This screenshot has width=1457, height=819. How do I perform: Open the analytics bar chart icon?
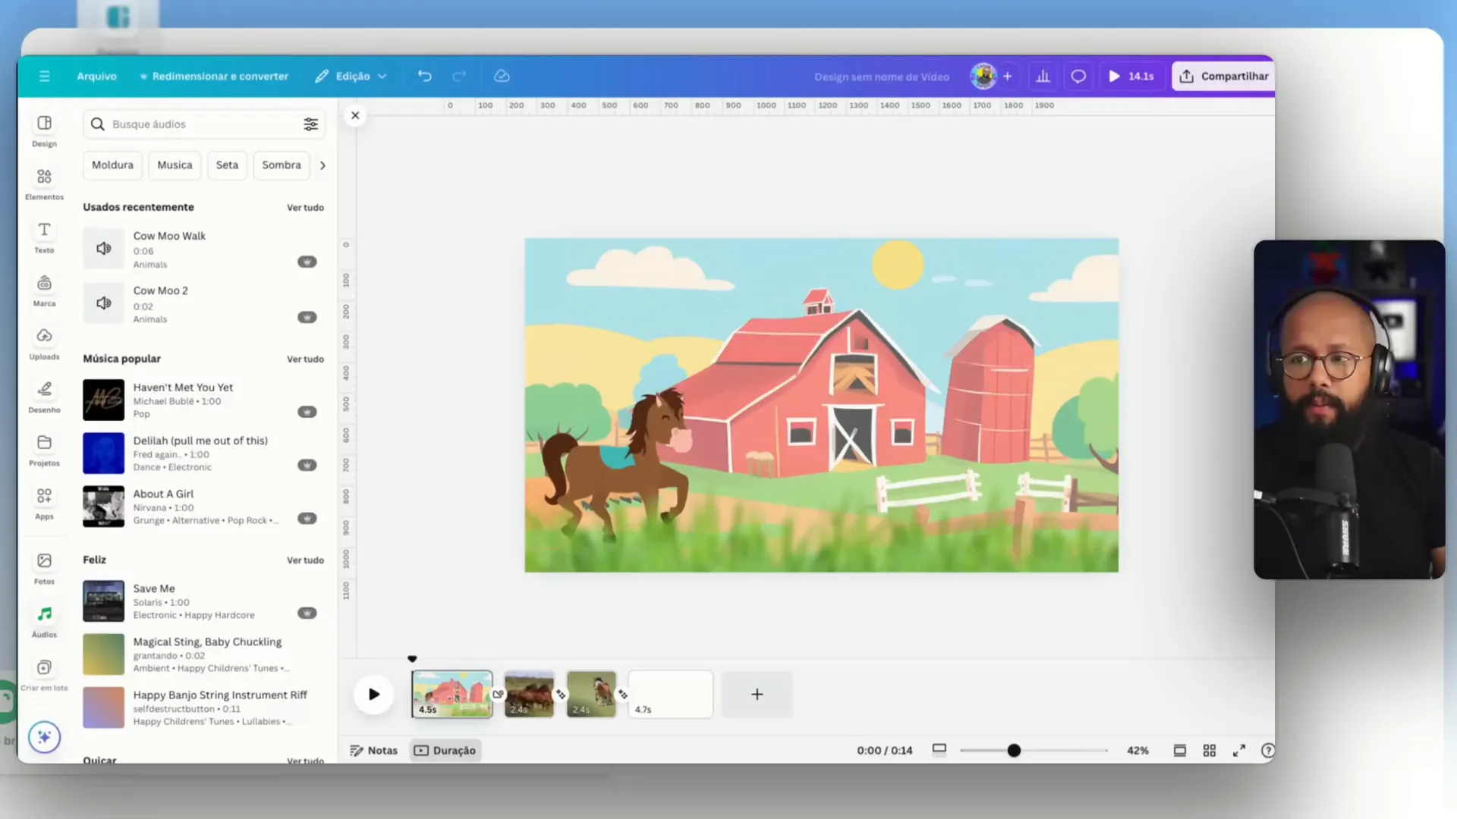[1043, 76]
